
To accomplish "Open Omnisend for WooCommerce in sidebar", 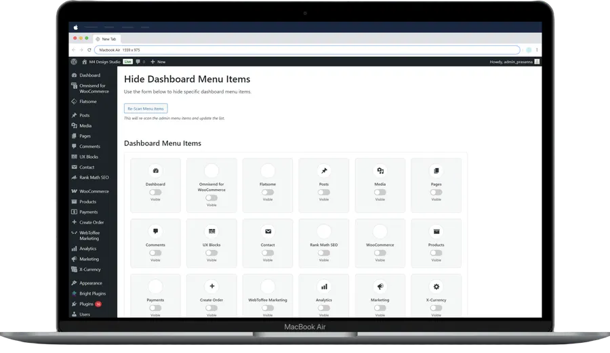I will [x=94, y=88].
